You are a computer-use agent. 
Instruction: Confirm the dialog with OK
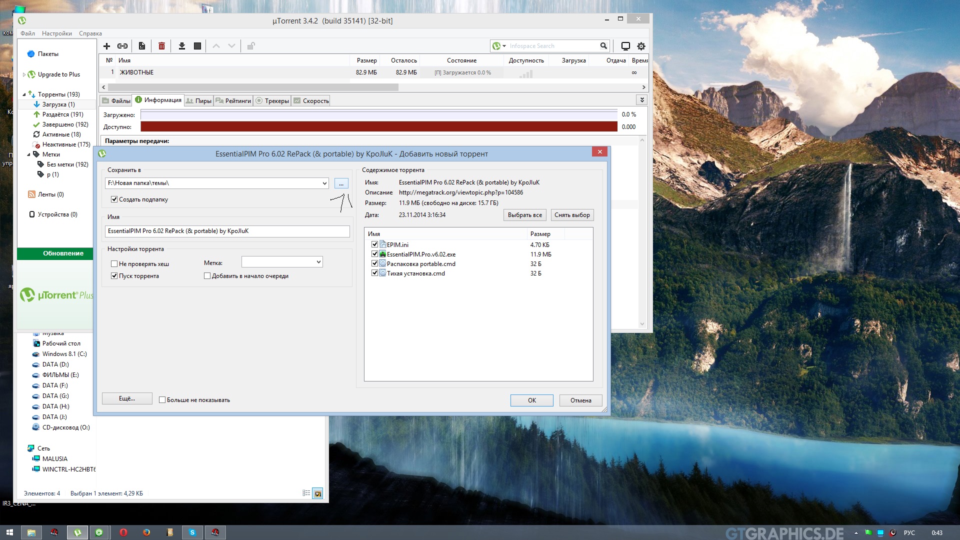531,400
